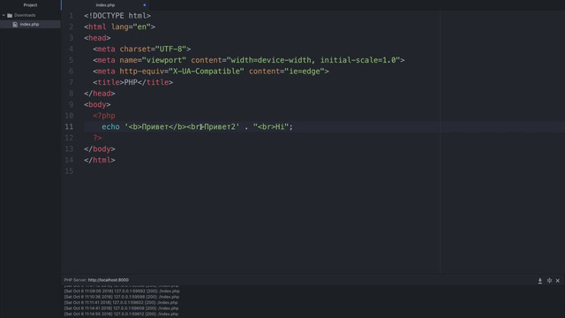This screenshot has height=318, width=565.
Task: Click log entry with timestamp 11:14:55
Action: (x=121, y=314)
